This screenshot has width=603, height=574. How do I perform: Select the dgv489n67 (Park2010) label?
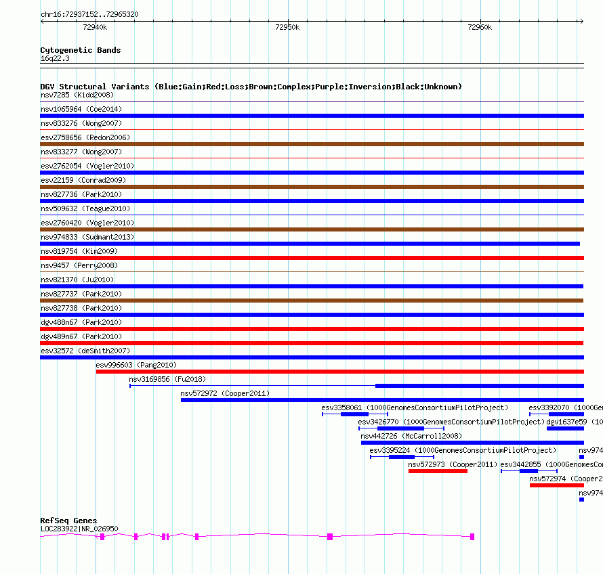[81, 336]
